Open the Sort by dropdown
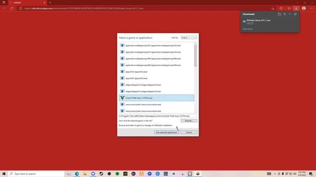 (189, 38)
